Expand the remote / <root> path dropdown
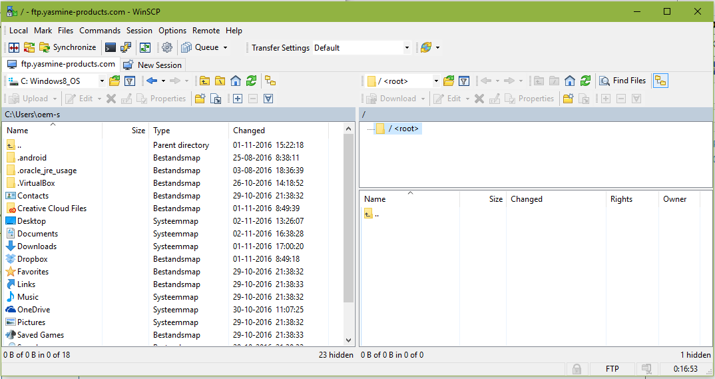The width and height of the screenshot is (715, 379). (436, 81)
